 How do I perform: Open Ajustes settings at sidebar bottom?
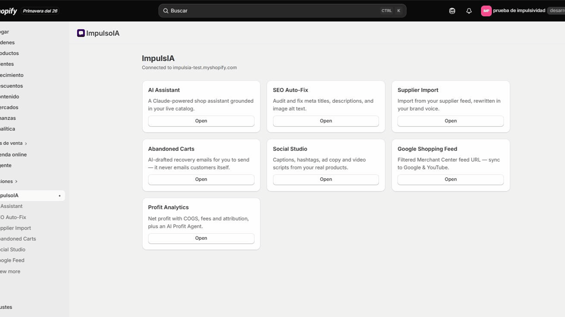point(6,307)
